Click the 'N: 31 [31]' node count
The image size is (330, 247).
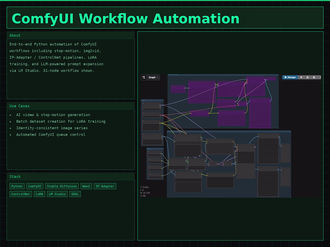coord(145,193)
